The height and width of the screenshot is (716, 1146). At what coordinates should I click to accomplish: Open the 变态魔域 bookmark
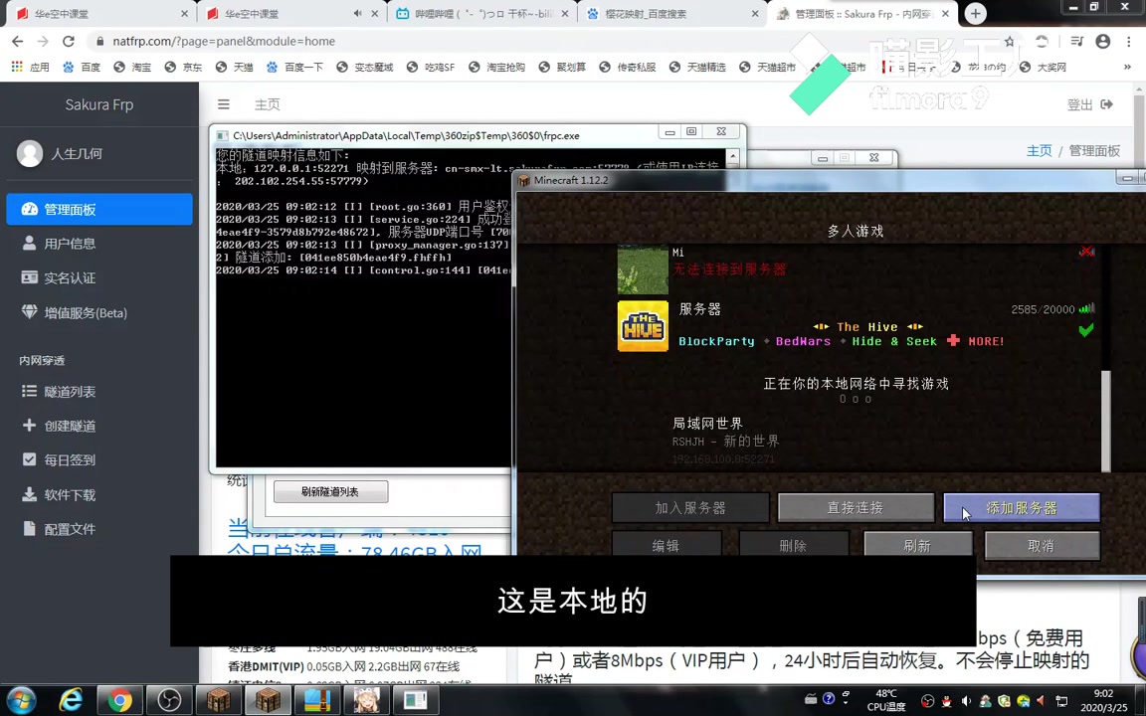point(365,68)
